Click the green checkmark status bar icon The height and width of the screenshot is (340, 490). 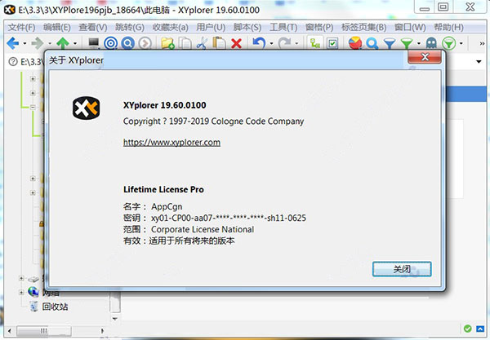[467, 329]
